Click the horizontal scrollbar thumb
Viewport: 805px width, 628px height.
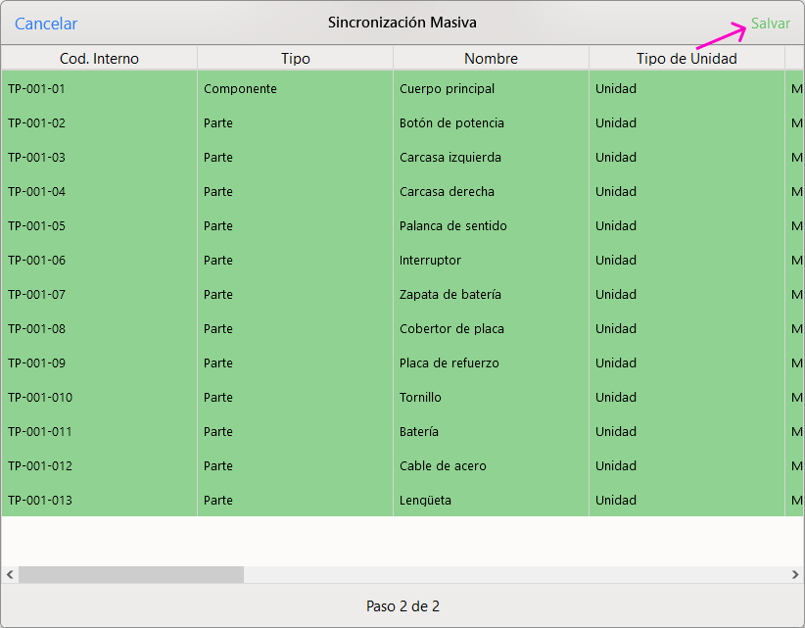(x=130, y=575)
